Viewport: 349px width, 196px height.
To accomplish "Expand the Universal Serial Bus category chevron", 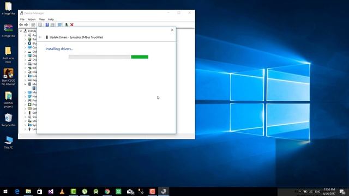I will 25,129.
